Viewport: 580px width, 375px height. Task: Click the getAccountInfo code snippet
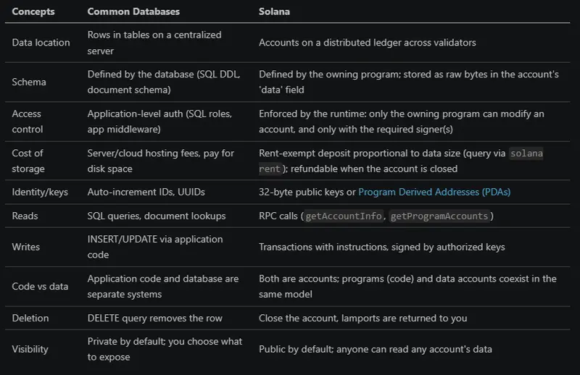tap(343, 216)
